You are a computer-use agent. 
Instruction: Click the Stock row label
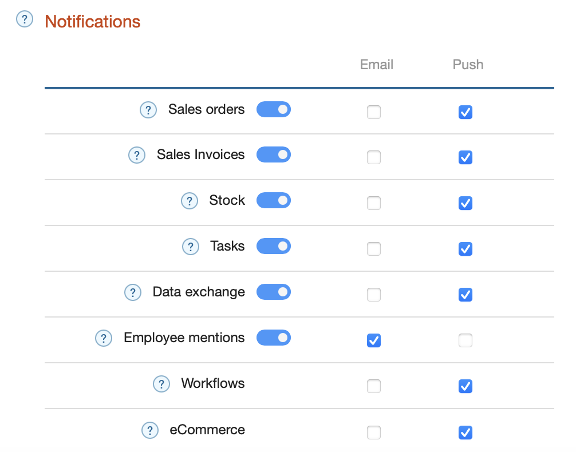227,200
